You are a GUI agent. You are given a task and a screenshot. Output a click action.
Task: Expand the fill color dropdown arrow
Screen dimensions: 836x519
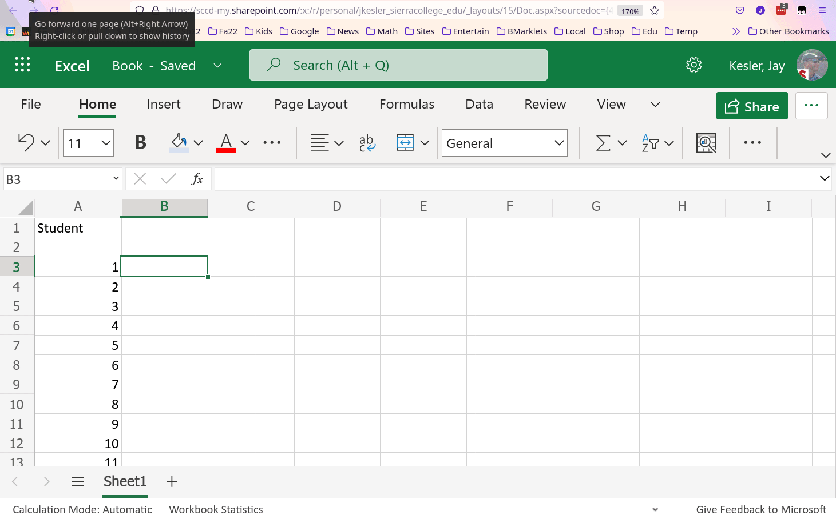click(199, 143)
